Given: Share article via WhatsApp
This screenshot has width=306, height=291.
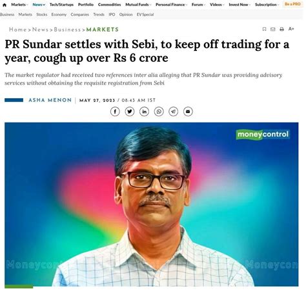Looking at the screenshot, I should pos(159,112).
